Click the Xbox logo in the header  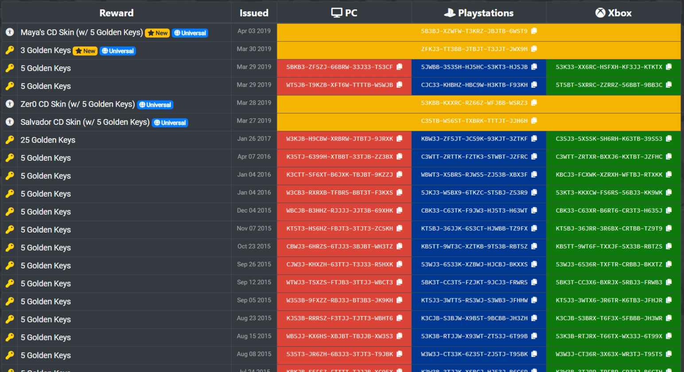600,13
